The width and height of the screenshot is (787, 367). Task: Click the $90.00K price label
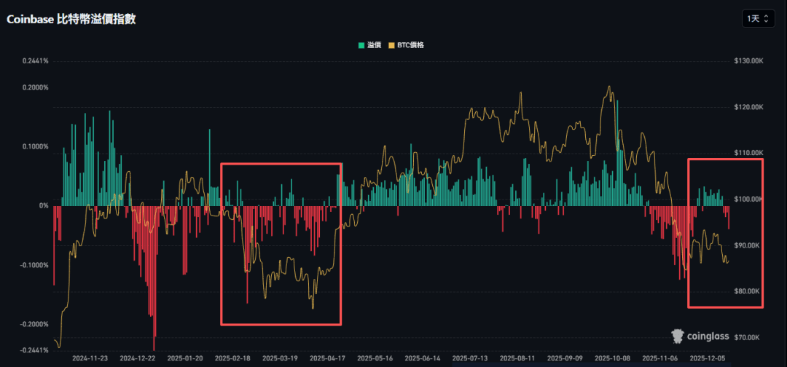coord(749,245)
